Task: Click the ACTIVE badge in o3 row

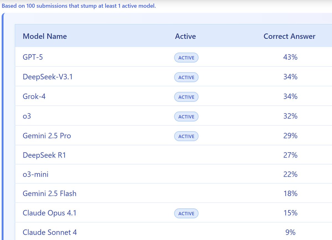Action: click(x=186, y=117)
